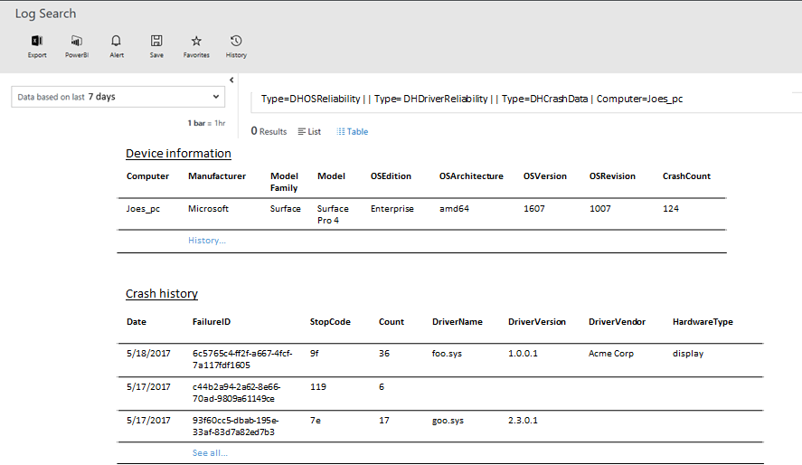Click the Alert bell icon
The image size is (802, 465).
pyautogui.click(x=117, y=42)
